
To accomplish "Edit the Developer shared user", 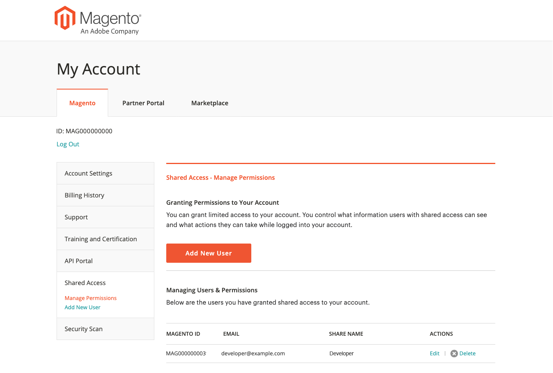I will point(434,353).
